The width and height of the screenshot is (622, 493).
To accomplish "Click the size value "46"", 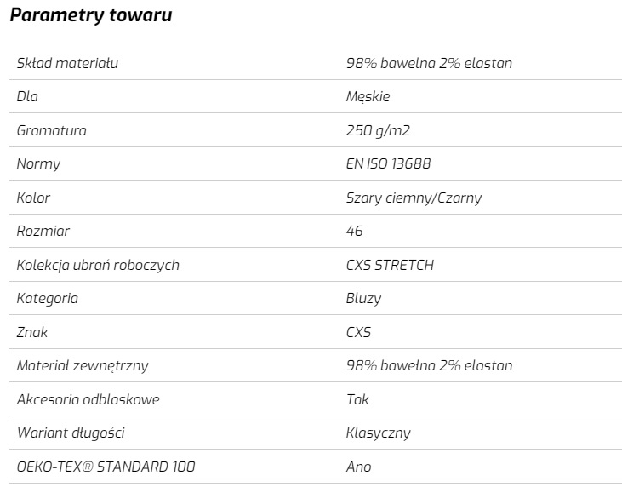I will tap(355, 232).
